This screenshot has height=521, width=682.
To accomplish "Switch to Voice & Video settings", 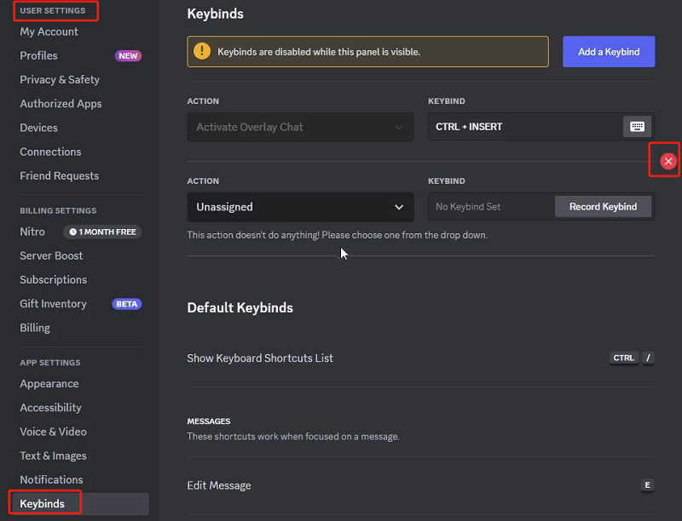I will click(x=53, y=432).
